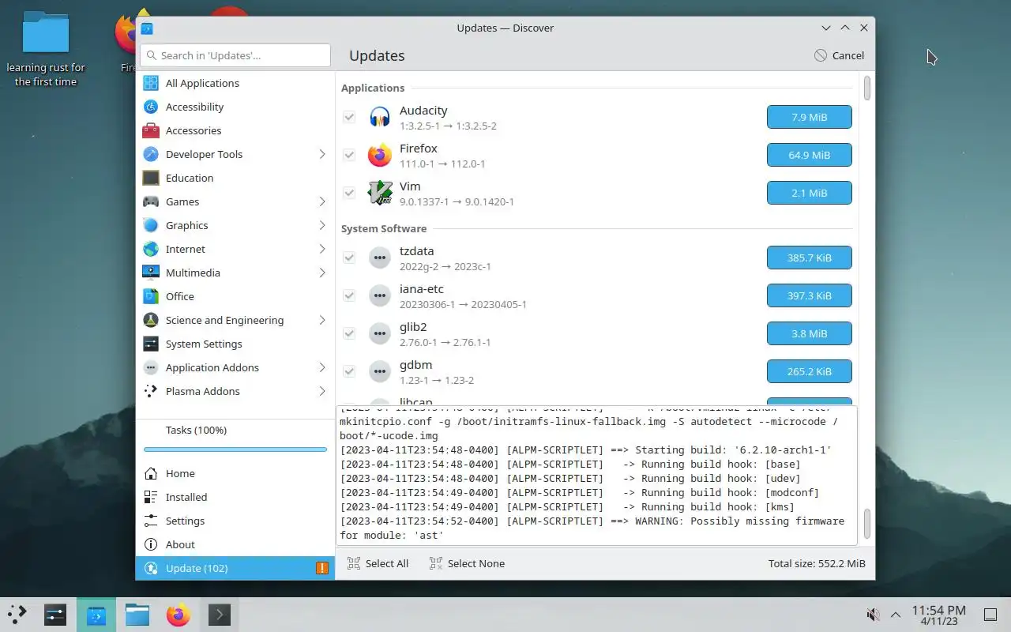Click the taskbar clock showing 11:54 PM
Viewport: 1011px width, 632px height.
pyautogui.click(x=938, y=615)
